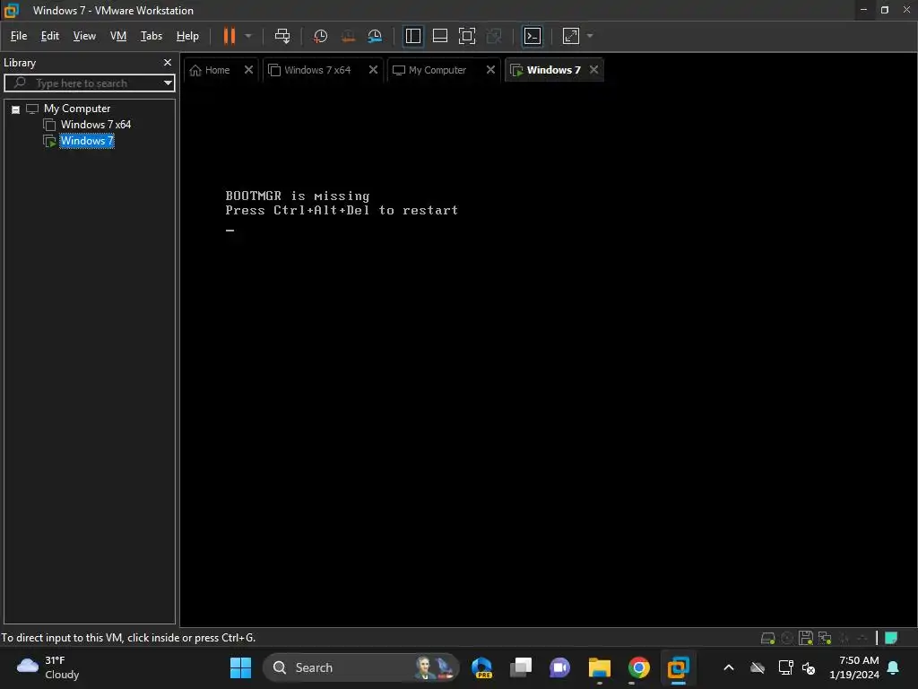Click the teal message log note icon
The width and height of the screenshot is (918, 689).
click(x=891, y=638)
